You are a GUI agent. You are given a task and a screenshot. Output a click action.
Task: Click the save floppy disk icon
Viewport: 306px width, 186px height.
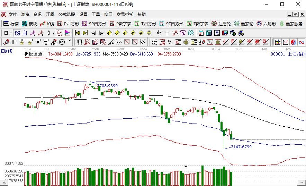click(x=225, y=33)
